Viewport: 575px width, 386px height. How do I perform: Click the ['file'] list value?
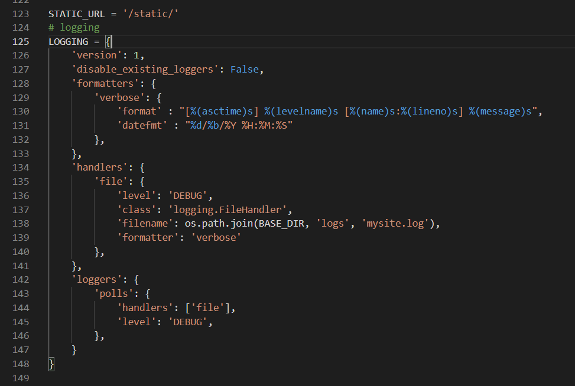click(207, 308)
